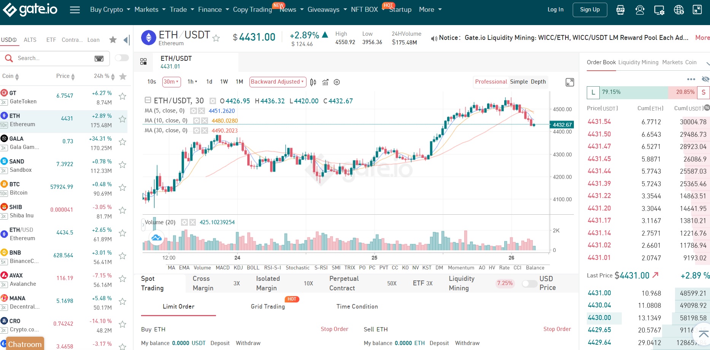The height and width of the screenshot is (350, 710).
Task: Sort the coin list by Price
Action: (x=65, y=76)
